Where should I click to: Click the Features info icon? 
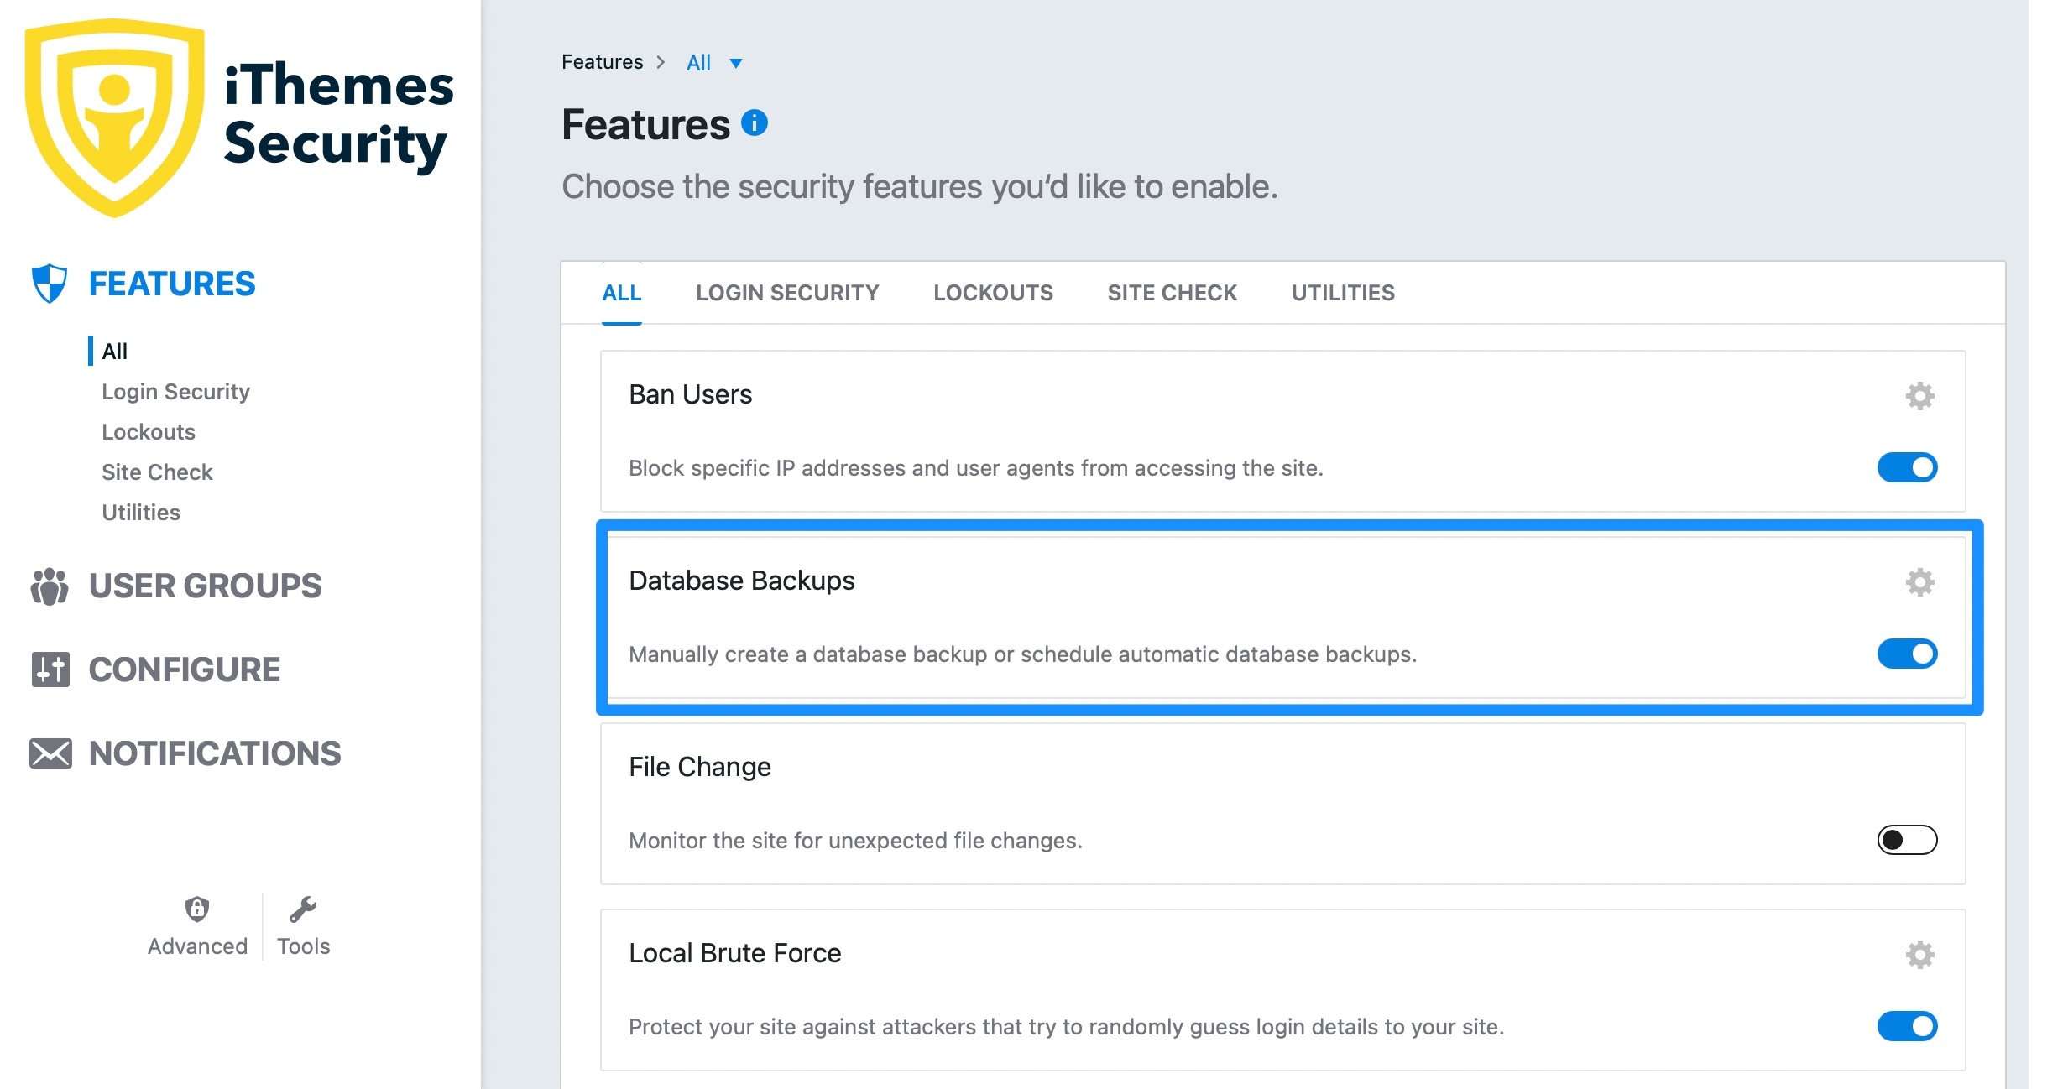pos(755,124)
